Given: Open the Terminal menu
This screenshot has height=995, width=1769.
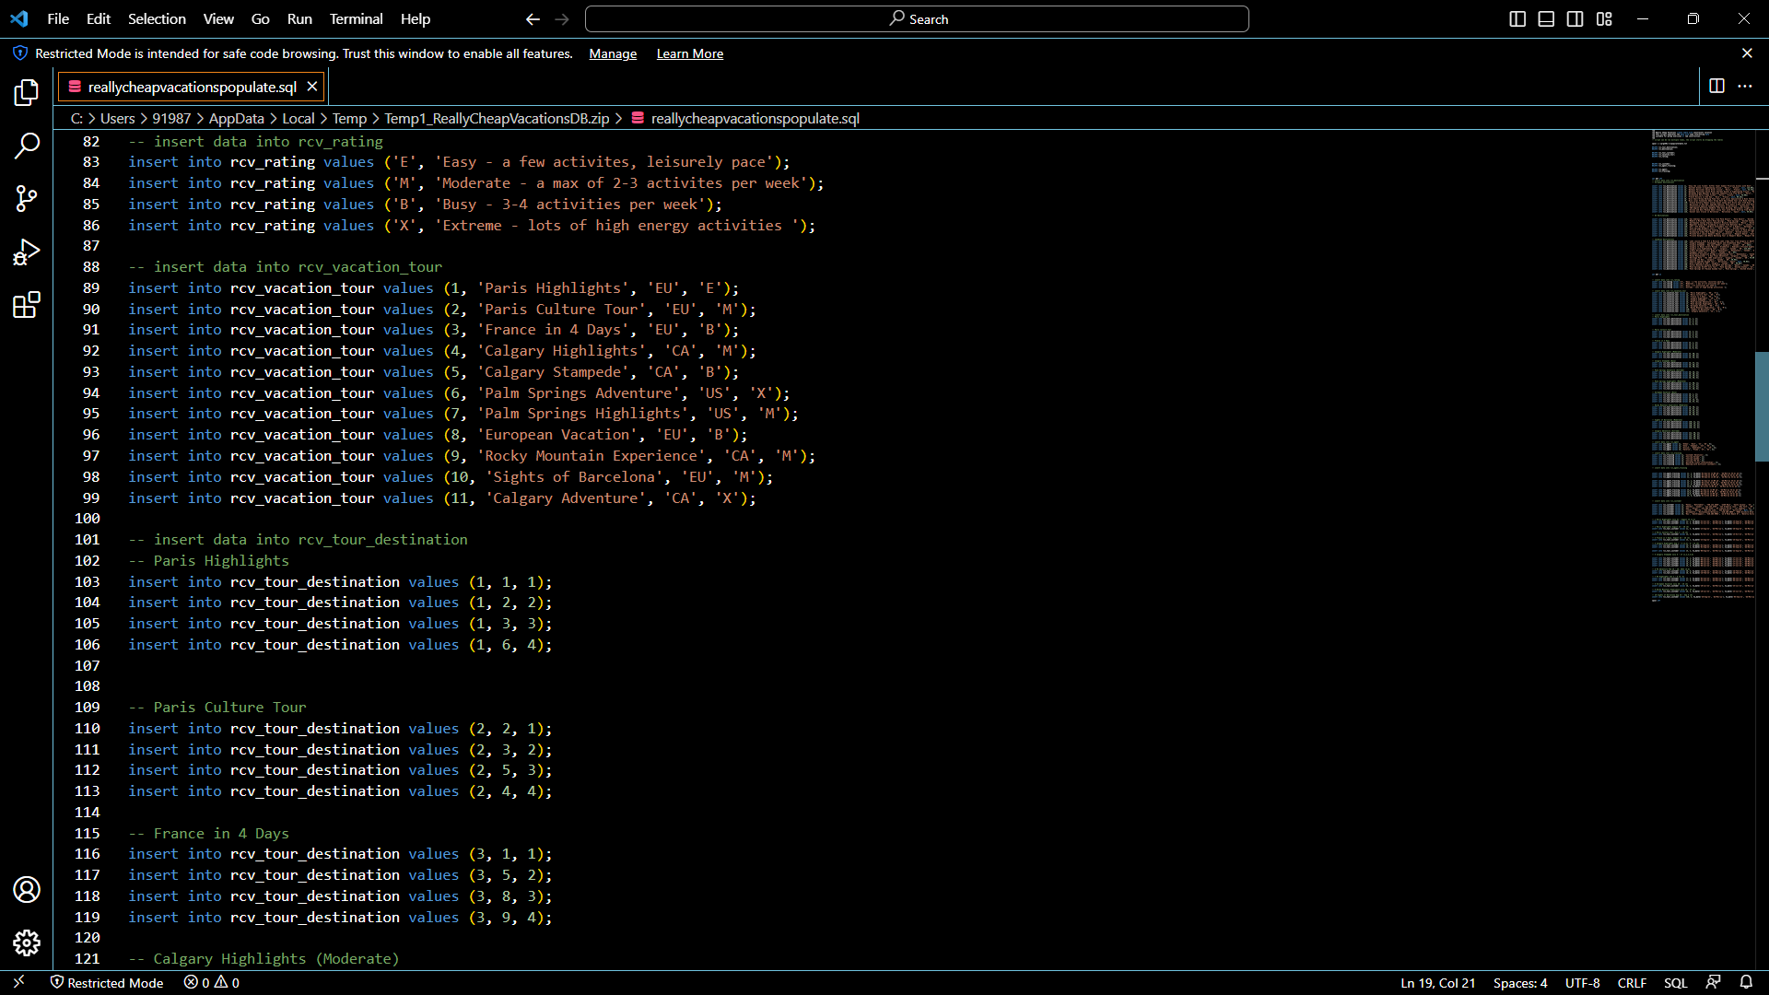Looking at the screenshot, I should coord(356,18).
